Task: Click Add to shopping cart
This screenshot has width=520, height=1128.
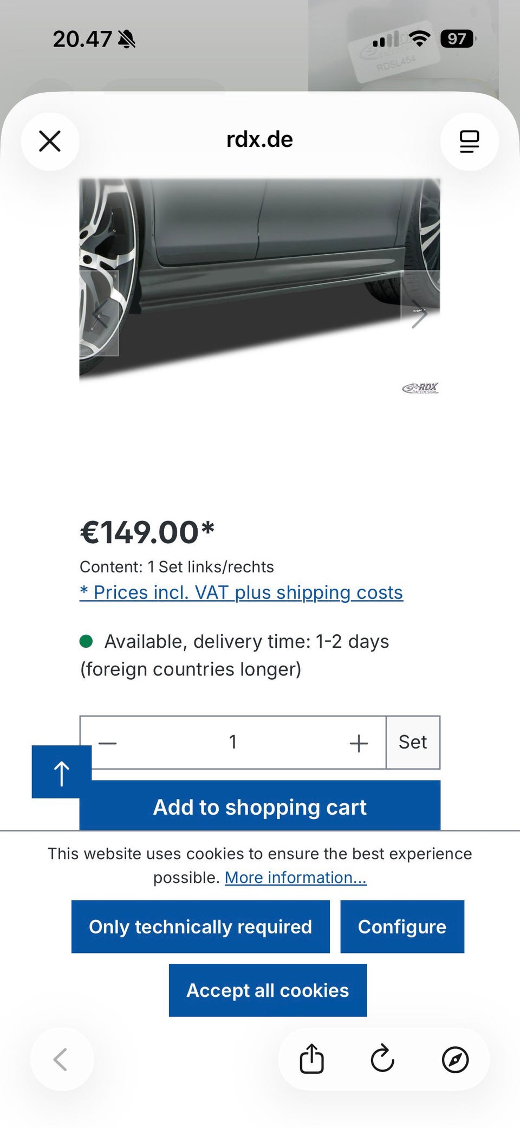Action: coord(260,806)
